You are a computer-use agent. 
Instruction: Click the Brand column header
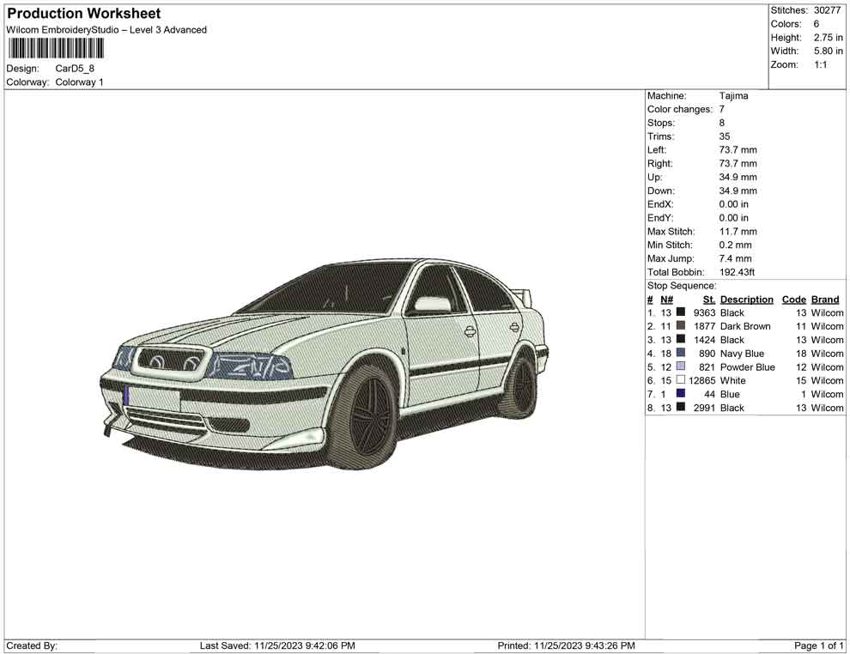[824, 299]
